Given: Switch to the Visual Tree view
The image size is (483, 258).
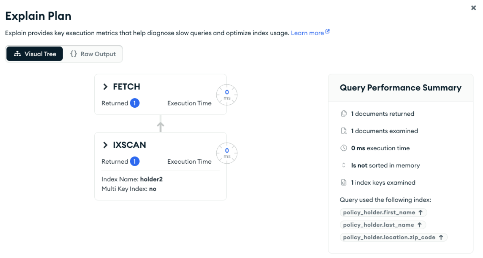Looking at the screenshot, I should point(35,54).
